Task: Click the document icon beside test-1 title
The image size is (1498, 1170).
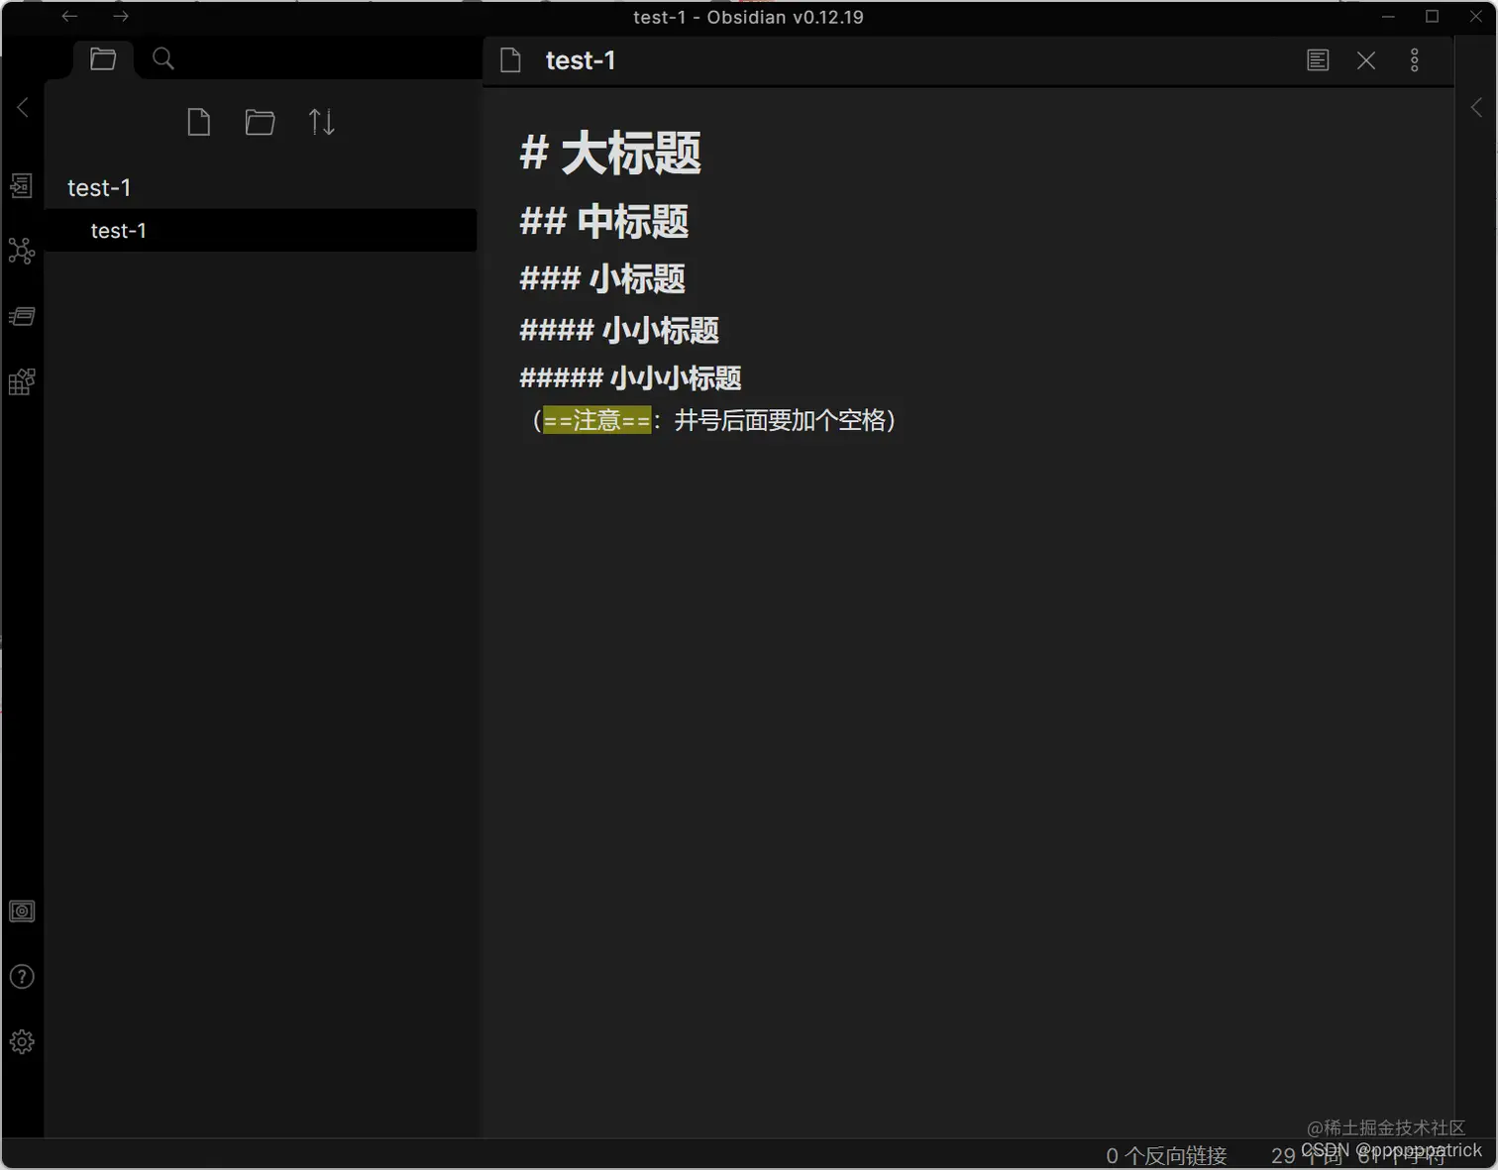Action: (x=510, y=60)
